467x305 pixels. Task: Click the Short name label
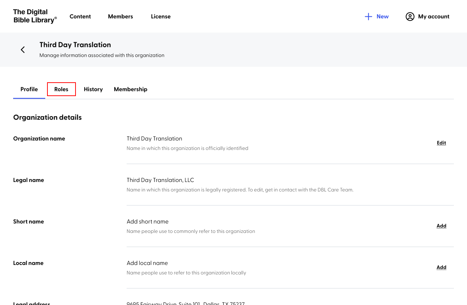tap(28, 222)
